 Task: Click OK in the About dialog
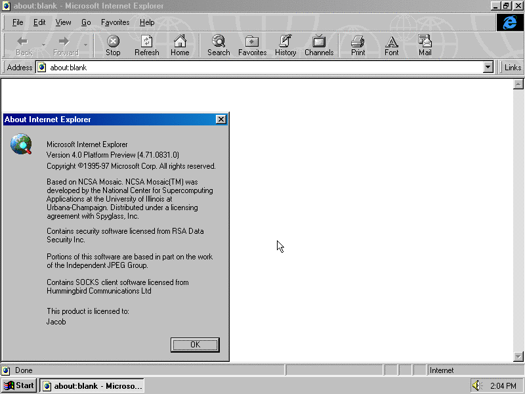[195, 345]
